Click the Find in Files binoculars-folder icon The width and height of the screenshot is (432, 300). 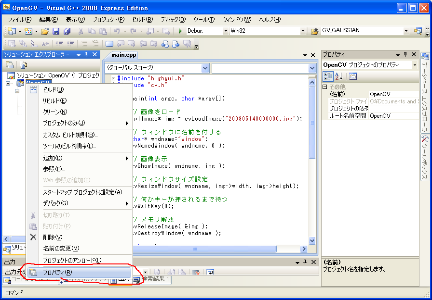point(314,31)
